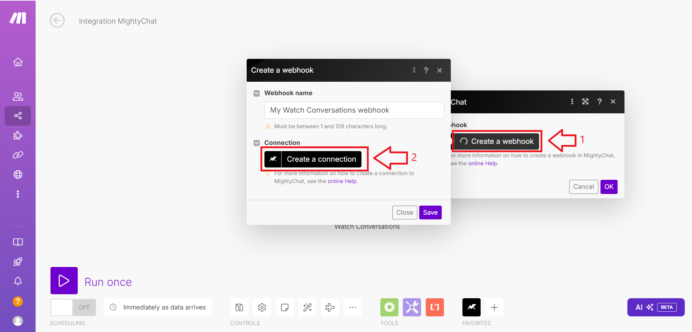Confirm the MightyChat dialog with OK

pos(609,187)
